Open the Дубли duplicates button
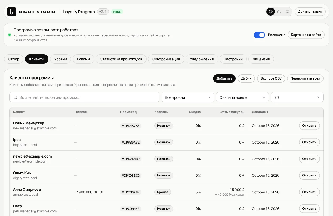The width and height of the screenshot is (333, 216). click(246, 78)
